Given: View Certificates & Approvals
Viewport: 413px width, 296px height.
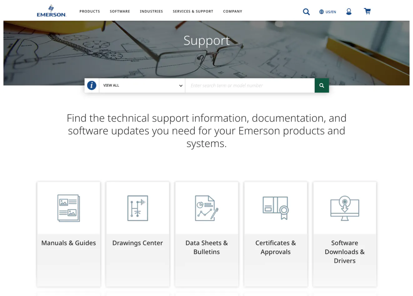Looking at the screenshot, I should point(276,247).
